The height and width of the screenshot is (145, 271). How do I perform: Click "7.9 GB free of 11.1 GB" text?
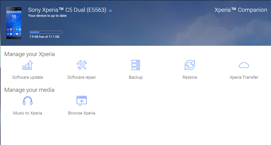point(44,37)
